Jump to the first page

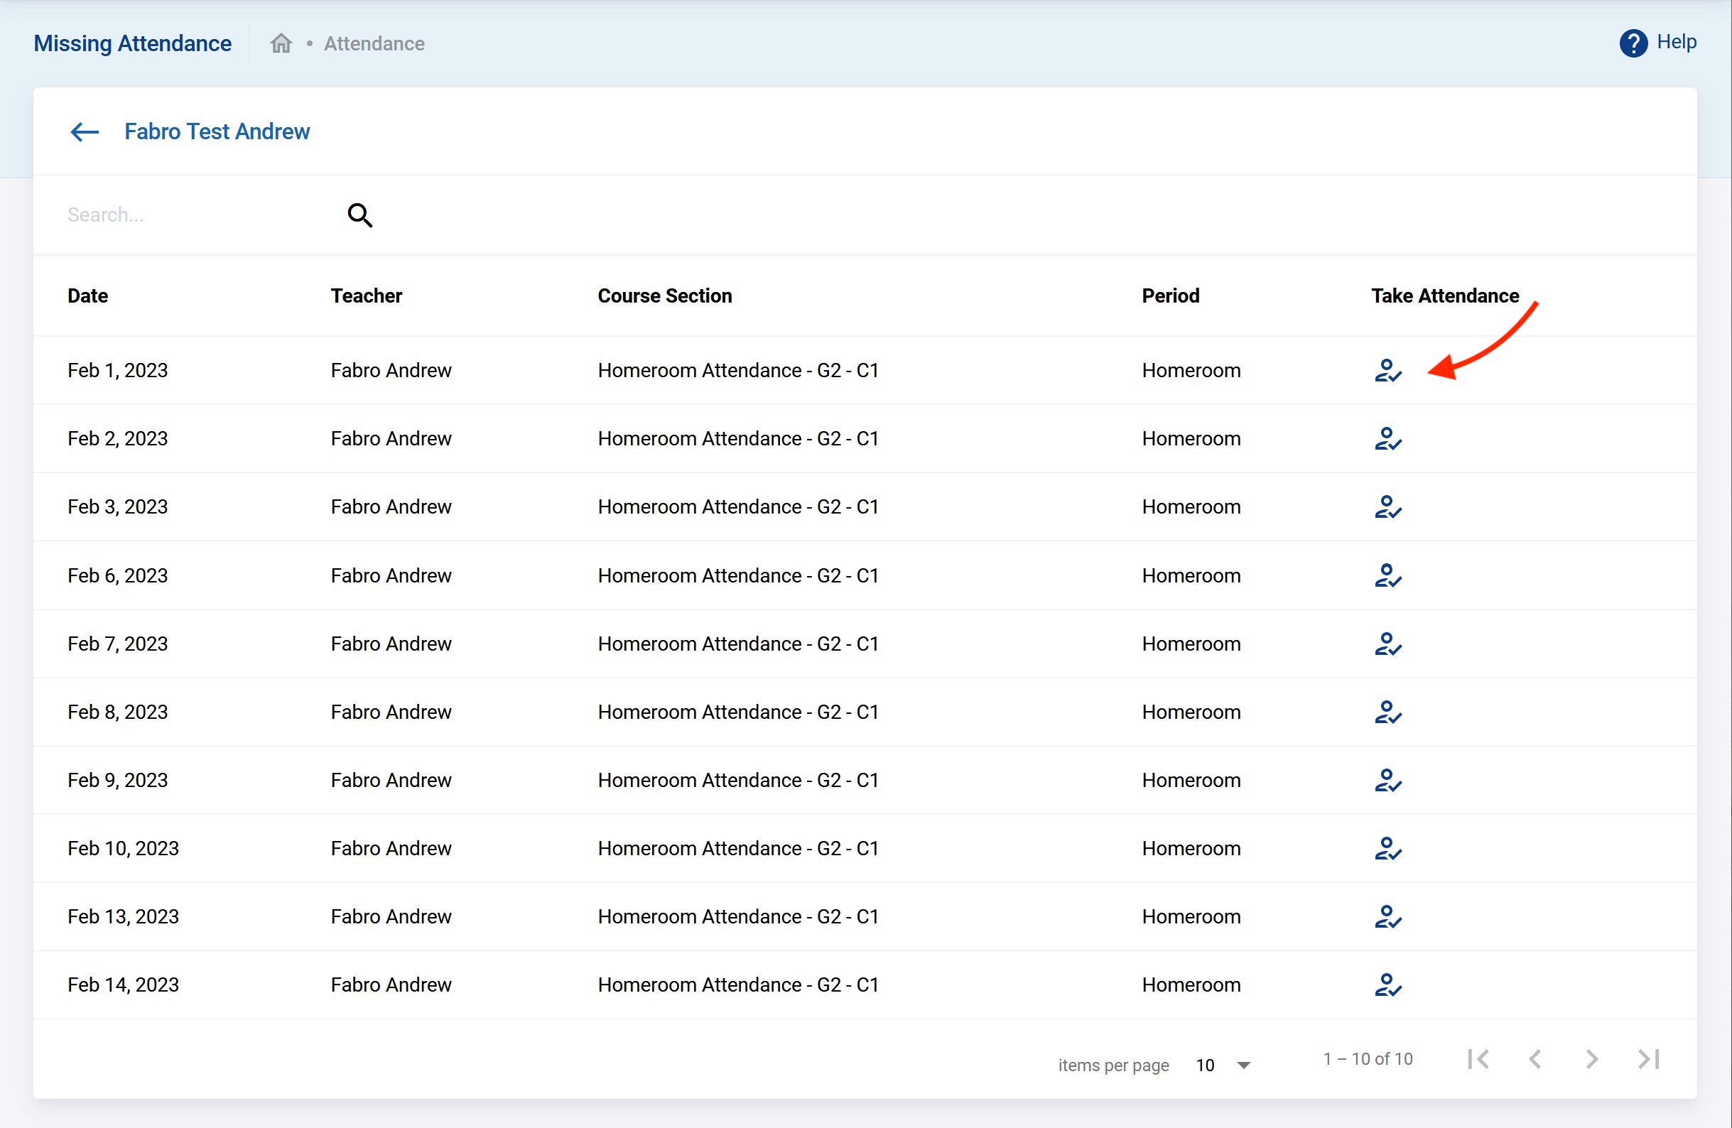[1478, 1060]
